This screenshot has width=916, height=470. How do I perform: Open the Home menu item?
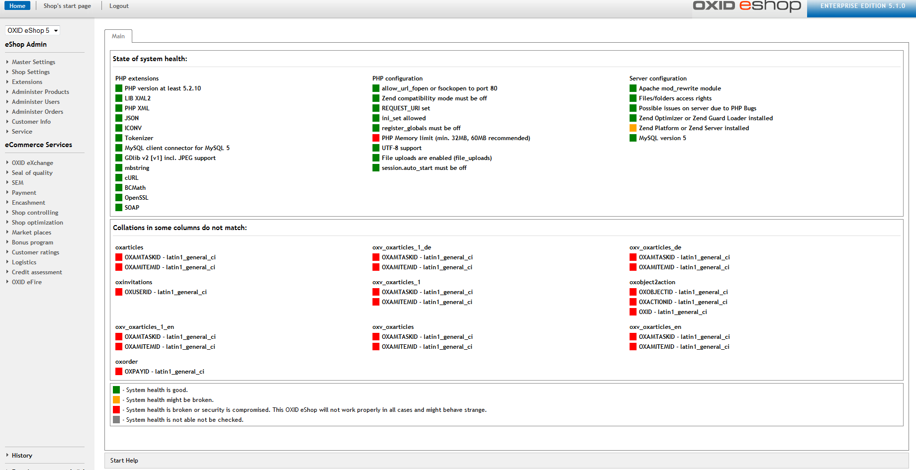[x=17, y=6]
